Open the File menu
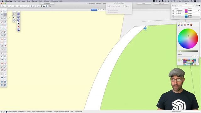Image resolution: width=201 pixels, height=113 pixels. (x=15, y=1)
